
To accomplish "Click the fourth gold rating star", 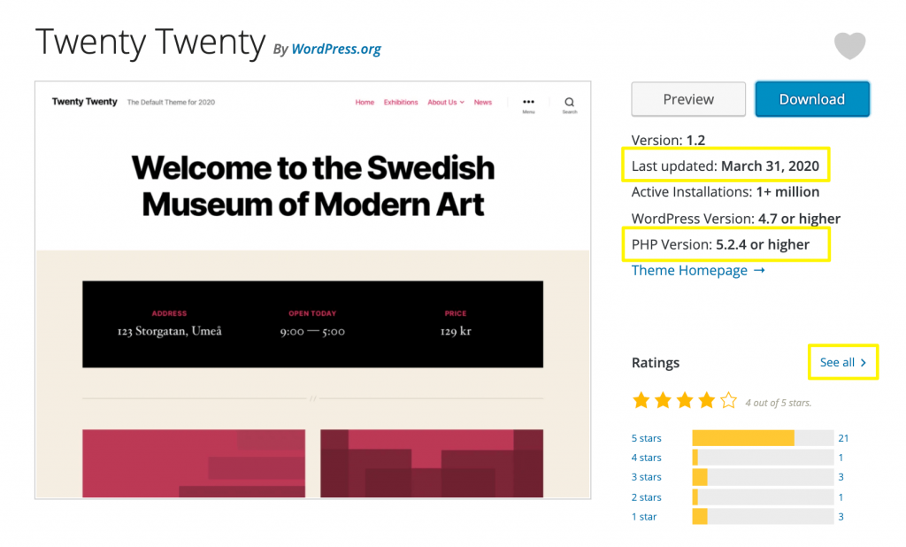I will (x=705, y=400).
